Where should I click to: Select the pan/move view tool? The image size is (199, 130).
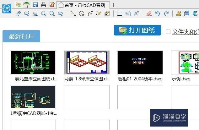pos(18,14)
